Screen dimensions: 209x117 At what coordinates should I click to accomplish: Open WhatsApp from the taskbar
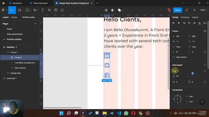click(x=126, y=113)
